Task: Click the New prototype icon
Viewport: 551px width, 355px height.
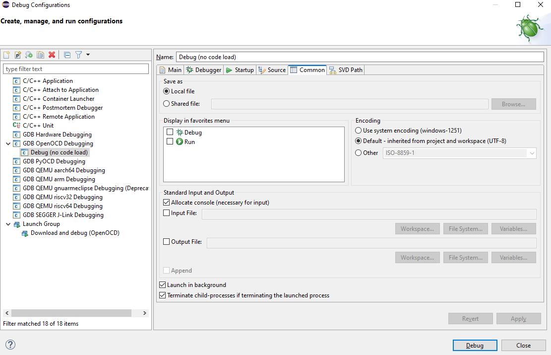Action: tap(18, 55)
